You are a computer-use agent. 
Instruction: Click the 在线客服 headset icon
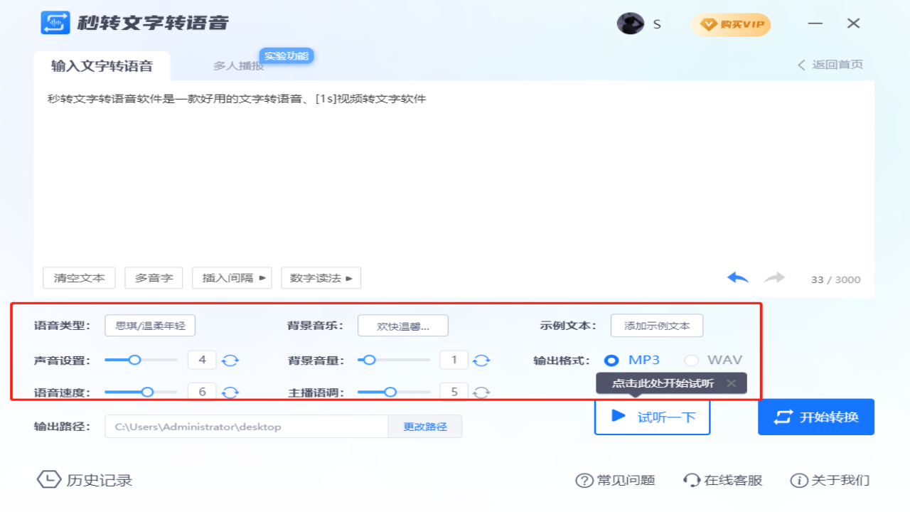pos(690,480)
